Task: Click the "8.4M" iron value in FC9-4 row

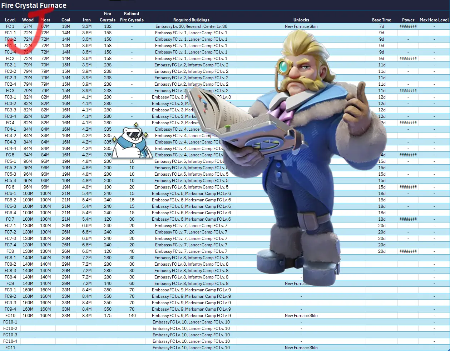Action: (87, 309)
